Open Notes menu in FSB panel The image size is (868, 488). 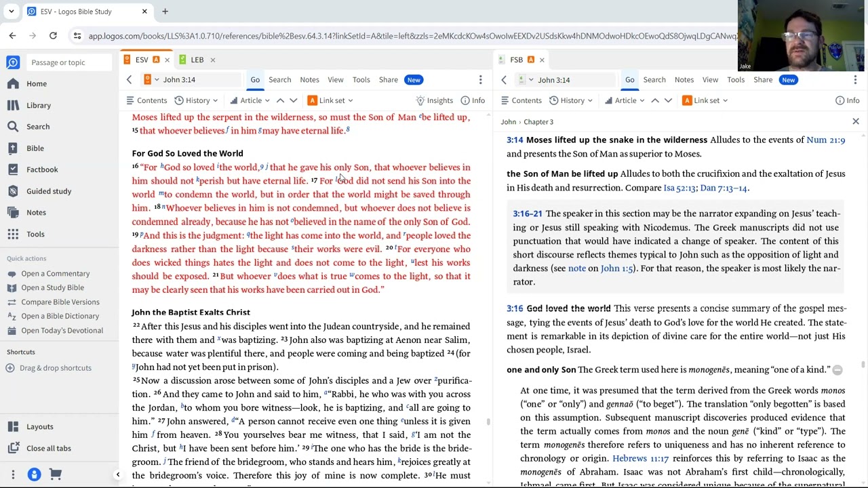click(684, 80)
